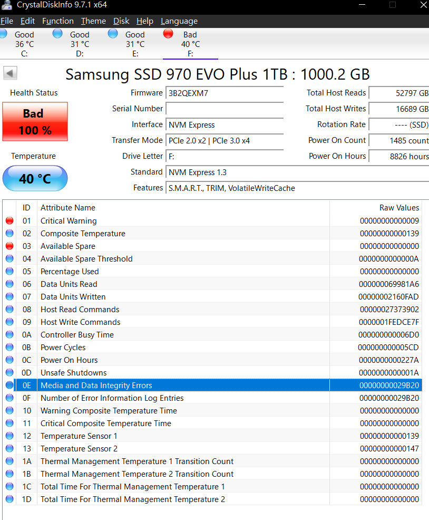429x520 pixels.
Task: Click the blue dot beside Media and Data Integrity Errors
Action: tap(9, 386)
